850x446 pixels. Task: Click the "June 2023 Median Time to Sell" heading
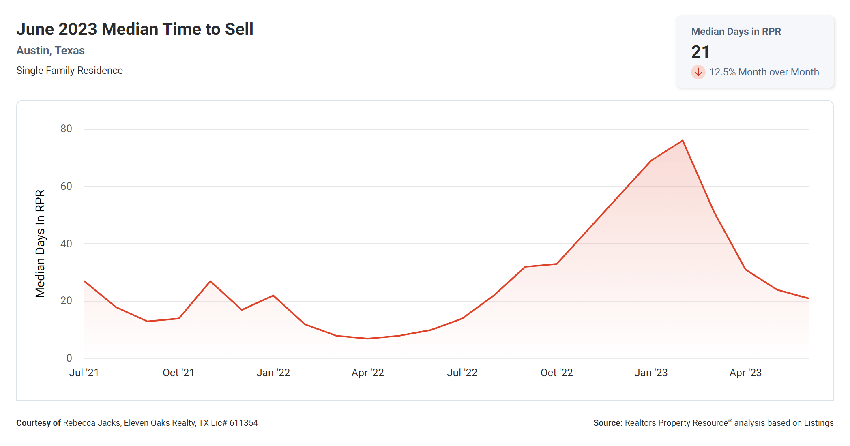pos(135,29)
